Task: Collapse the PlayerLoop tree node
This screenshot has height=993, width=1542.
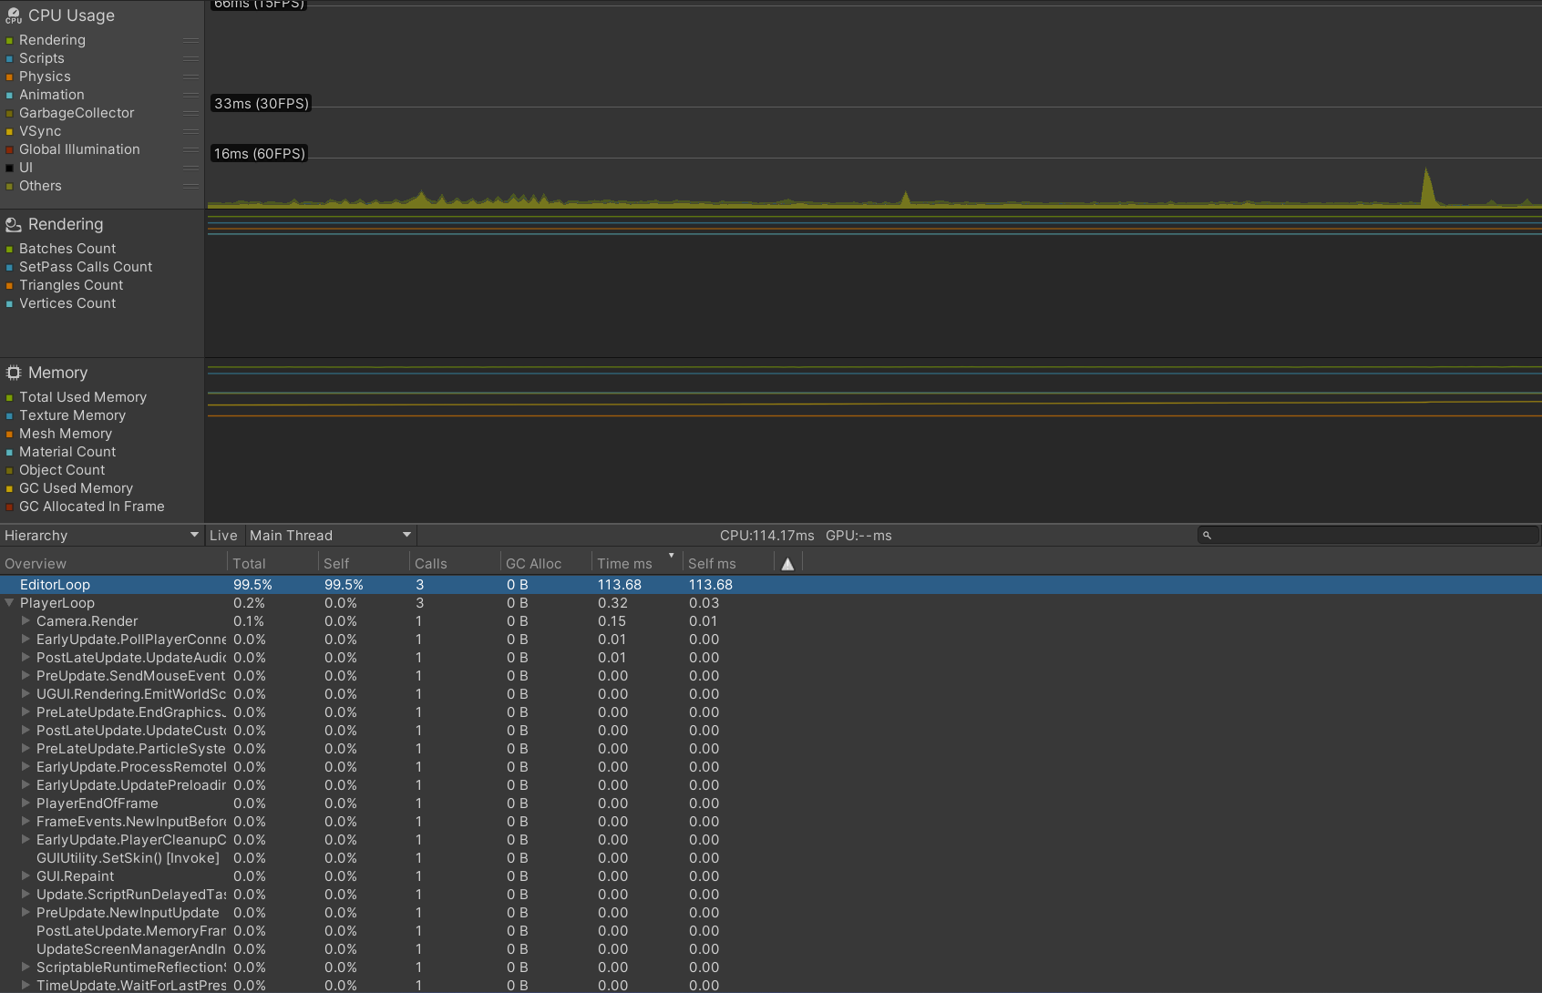Action: click(9, 603)
